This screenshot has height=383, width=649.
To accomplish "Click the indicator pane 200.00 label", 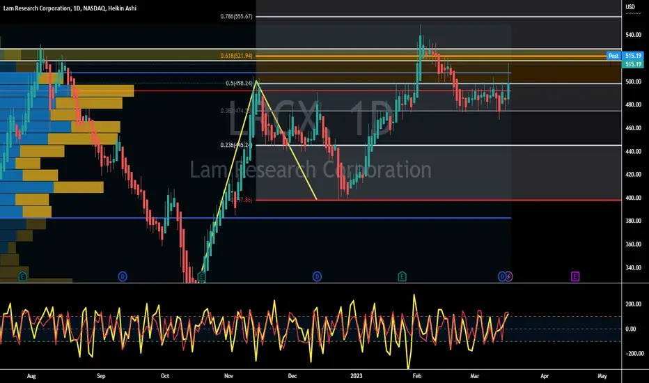I will 633,304.
